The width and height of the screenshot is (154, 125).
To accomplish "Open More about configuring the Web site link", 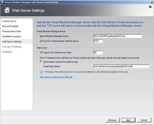I will coord(56,77).
